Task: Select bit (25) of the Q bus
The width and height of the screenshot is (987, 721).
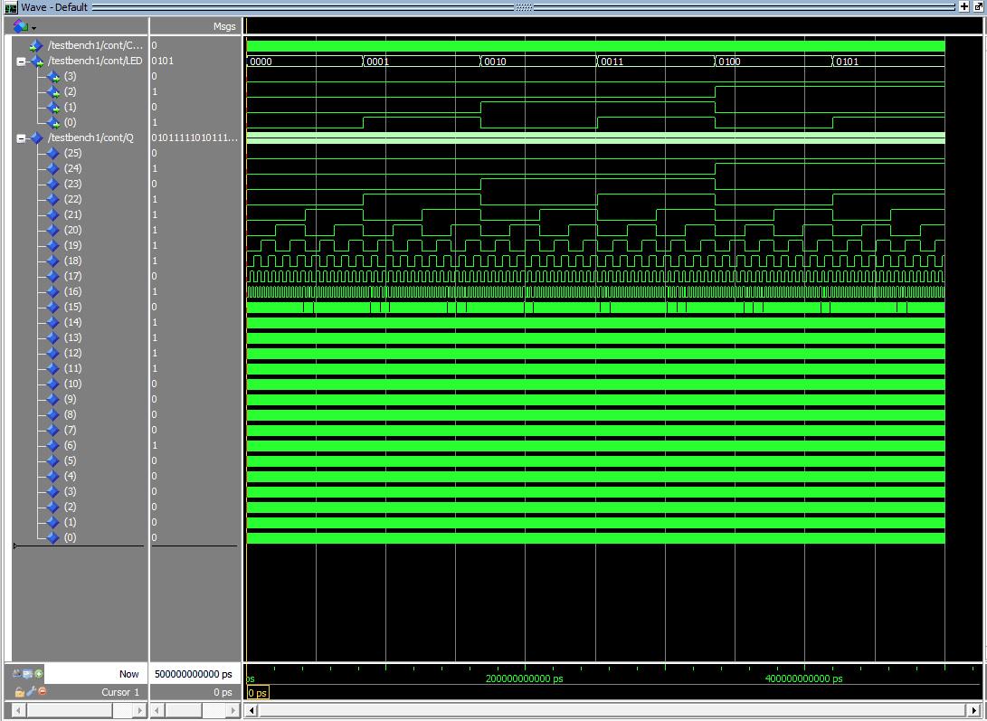Action: click(x=72, y=154)
